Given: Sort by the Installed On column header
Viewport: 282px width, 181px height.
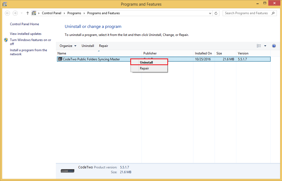Looking at the screenshot, I should (204, 53).
